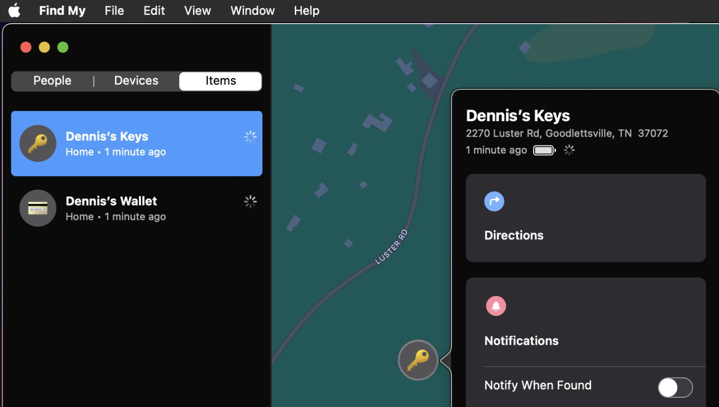Viewport: 719px width, 407px height.
Task: Open the Edit menu
Action: [x=154, y=10]
